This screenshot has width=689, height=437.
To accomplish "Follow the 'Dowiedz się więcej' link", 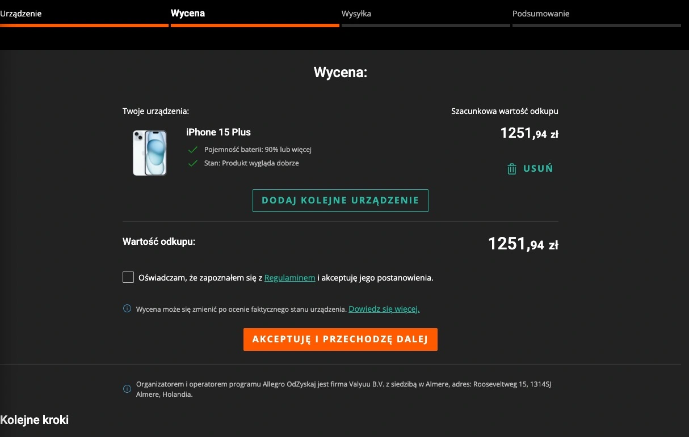I will coord(384,309).
